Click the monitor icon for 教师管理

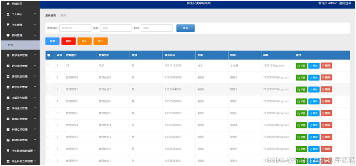point(8,35)
